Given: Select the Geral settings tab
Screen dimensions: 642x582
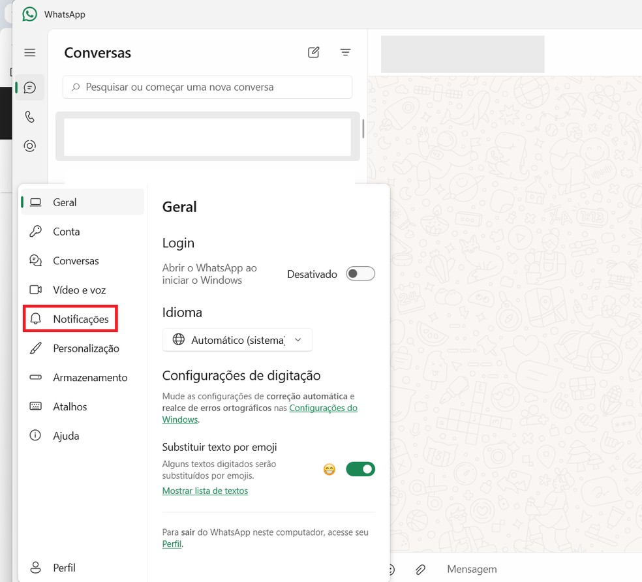Looking at the screenshot, I should coord(82,202).
